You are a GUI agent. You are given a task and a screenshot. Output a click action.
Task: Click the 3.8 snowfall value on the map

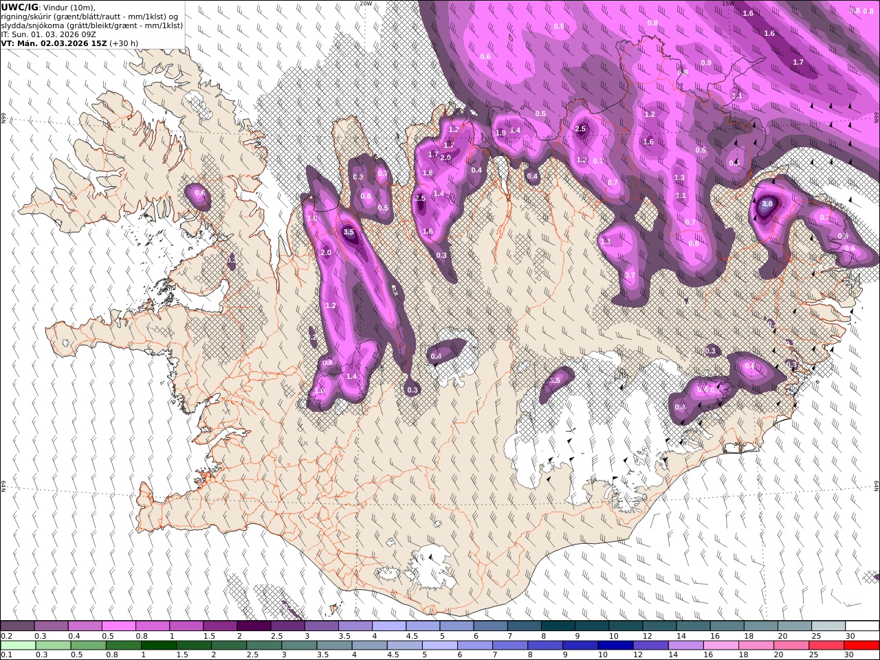(767, 204)
